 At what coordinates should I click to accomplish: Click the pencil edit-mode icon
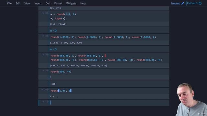(x=183, y=4)
